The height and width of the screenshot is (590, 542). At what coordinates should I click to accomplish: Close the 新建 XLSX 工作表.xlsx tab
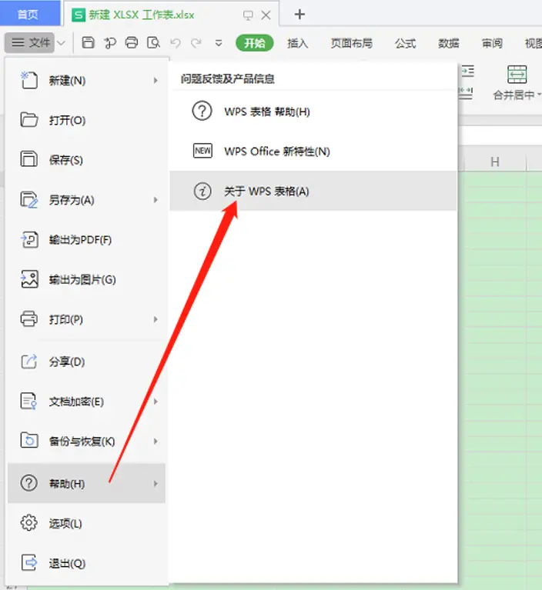pos(266,15)
